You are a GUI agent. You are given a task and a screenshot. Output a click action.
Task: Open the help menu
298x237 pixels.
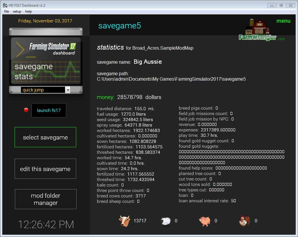point(28,11)
